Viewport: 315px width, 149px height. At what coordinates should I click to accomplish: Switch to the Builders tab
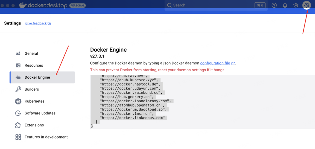[42, 89]
